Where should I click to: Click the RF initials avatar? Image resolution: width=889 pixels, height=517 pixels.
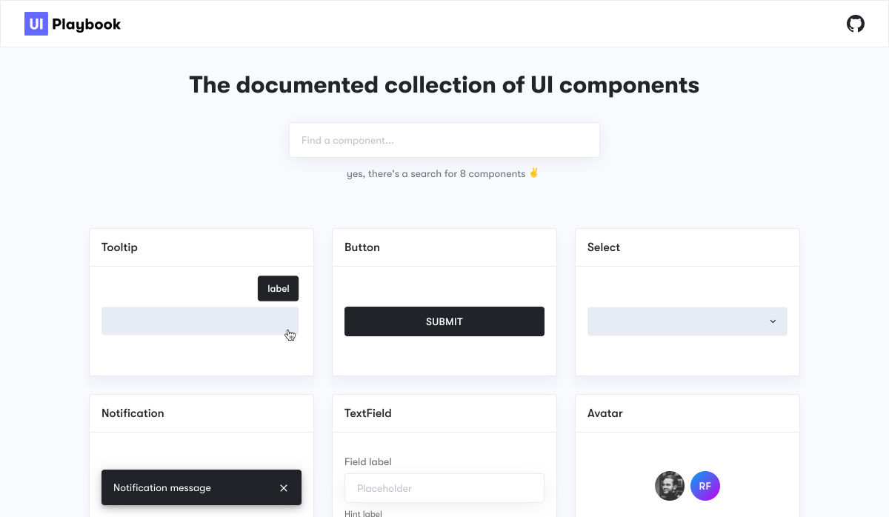click(x=705, y=487)
